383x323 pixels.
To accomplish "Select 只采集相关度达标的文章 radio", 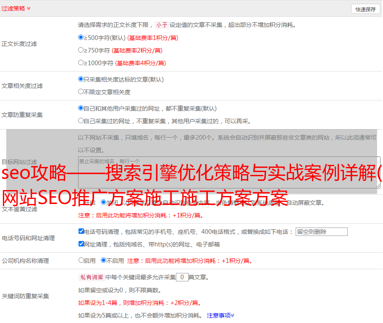I will click(x=81, y=79).
